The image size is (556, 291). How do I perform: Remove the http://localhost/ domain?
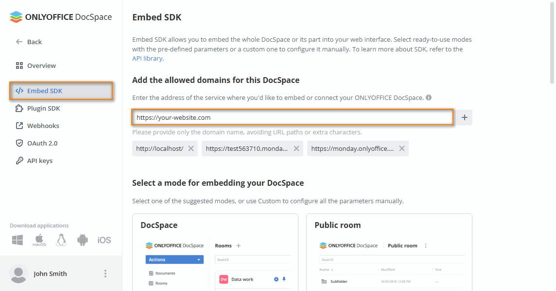tap(191, 149)
